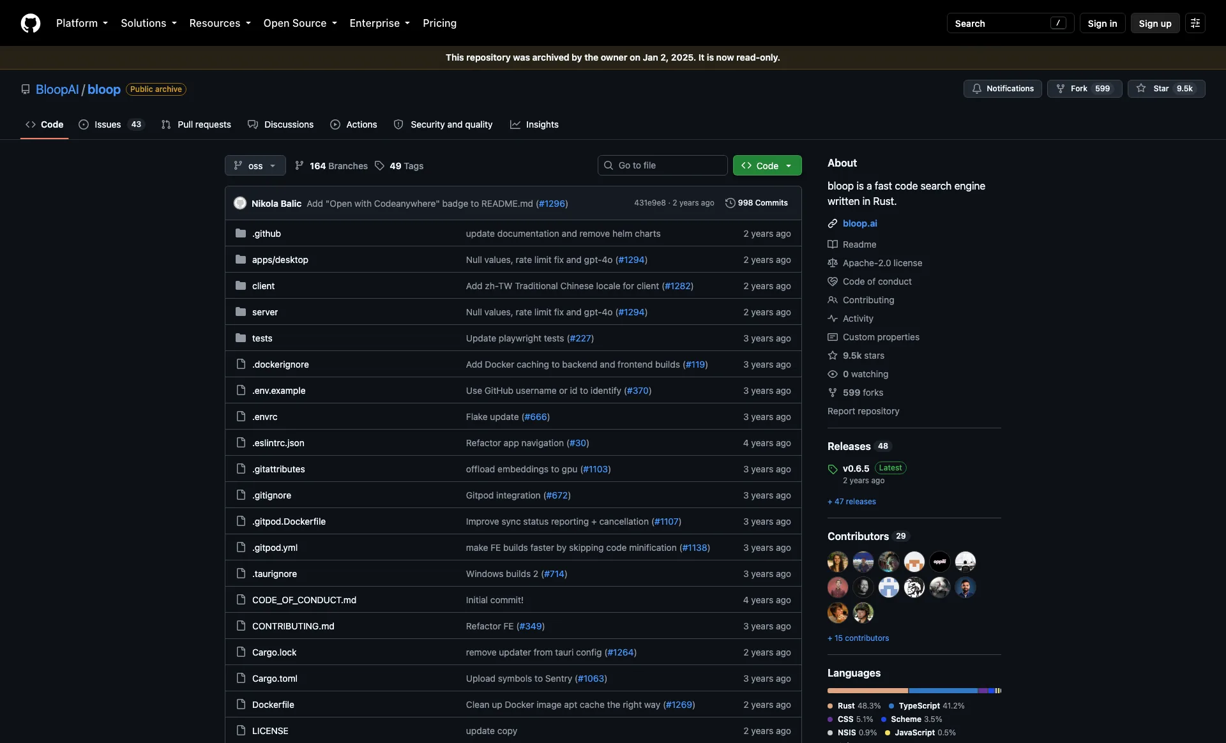
Task: Open the first contributor avatar
Action: (838, 562)
